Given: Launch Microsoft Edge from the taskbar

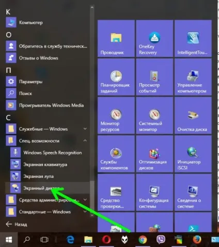Looking at the screenshot, I should (x=70, y=240).
